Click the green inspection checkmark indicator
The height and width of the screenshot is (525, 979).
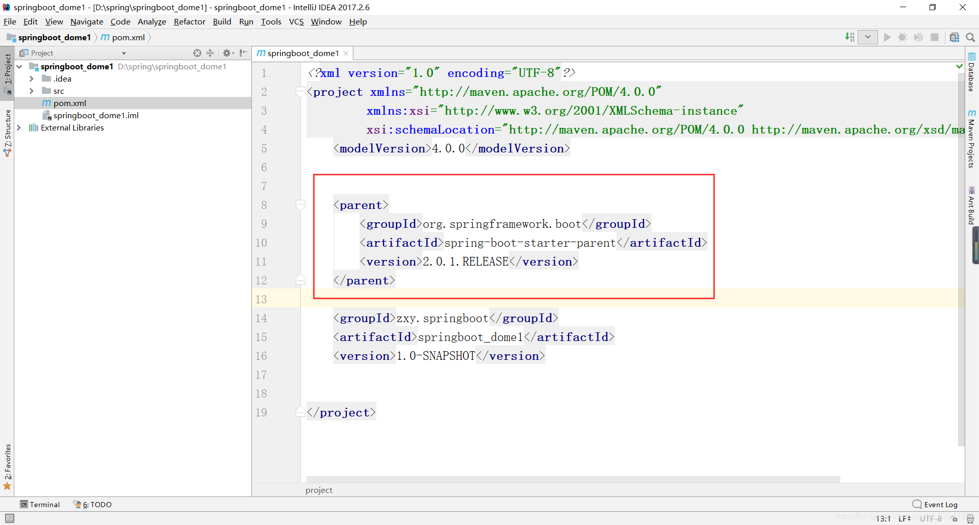coord(960,66)
